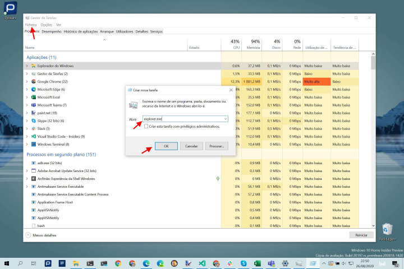The width and height of the screenshot is (404, 269).
Task: Open the Ficheiro menu
Action: (30, 25)
